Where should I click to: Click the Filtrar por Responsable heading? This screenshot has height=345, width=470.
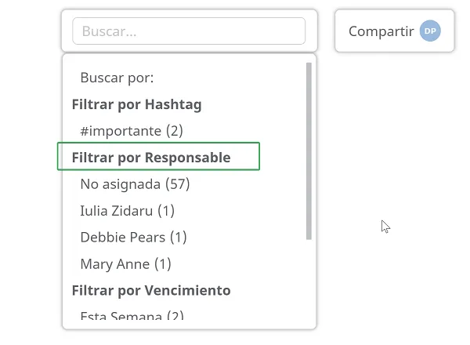pyautogui.click(x=151, y=158)
